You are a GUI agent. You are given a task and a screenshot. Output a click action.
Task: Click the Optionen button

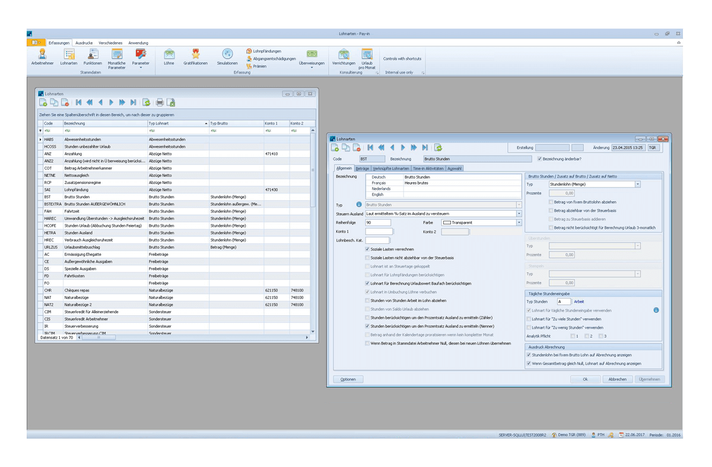pyautogui.click(x=348, y=379)
